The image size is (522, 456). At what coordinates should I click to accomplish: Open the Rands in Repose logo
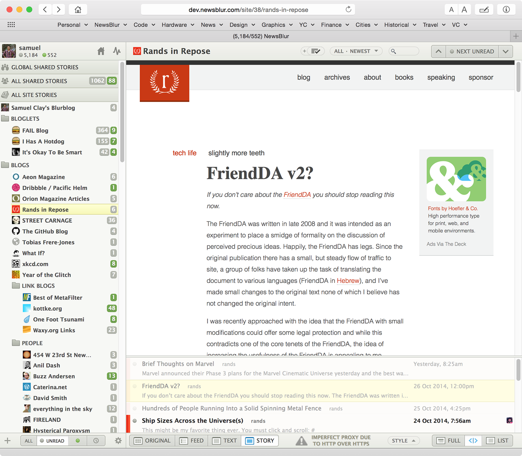[164, 83]
